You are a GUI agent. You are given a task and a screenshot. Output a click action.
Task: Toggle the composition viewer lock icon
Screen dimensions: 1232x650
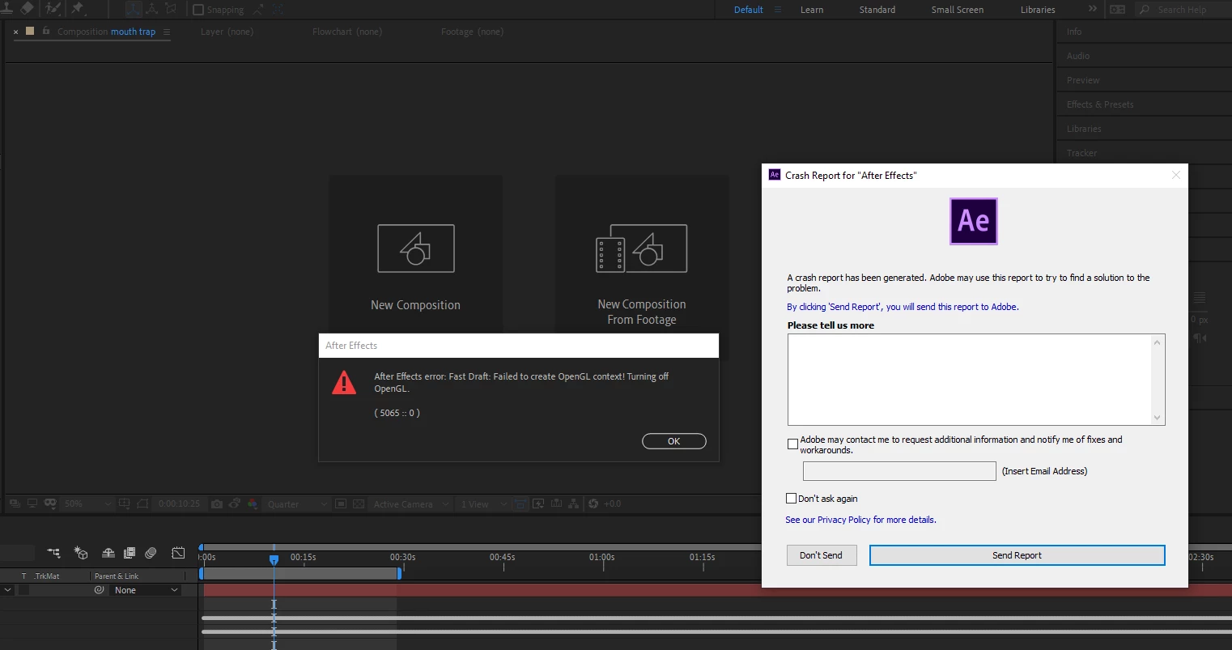[46, 31]
